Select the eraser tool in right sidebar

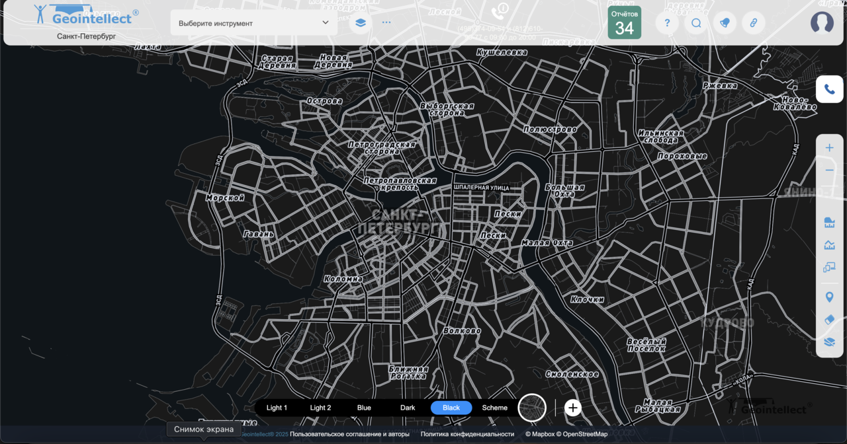click(829, 320)
